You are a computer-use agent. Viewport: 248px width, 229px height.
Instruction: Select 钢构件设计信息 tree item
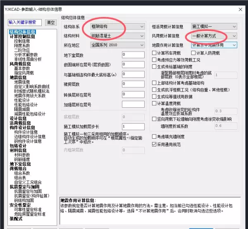tap(28, 141)
